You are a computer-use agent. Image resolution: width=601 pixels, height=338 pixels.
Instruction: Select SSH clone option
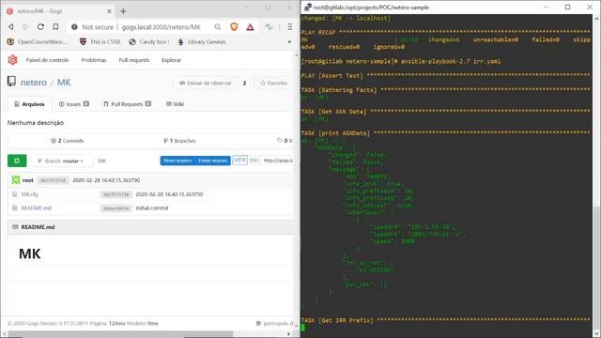(254, 161)
